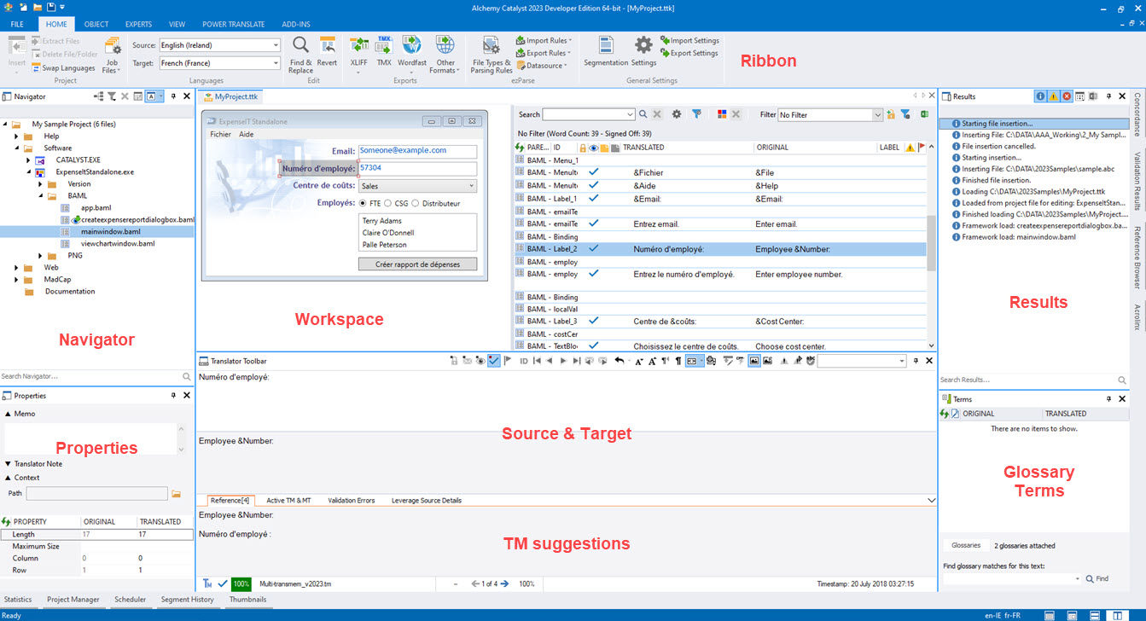1146x621 pixels.
Task: Open Find & Replace from the ribbon
Action: pyautogui.click(x=300, y=54)
